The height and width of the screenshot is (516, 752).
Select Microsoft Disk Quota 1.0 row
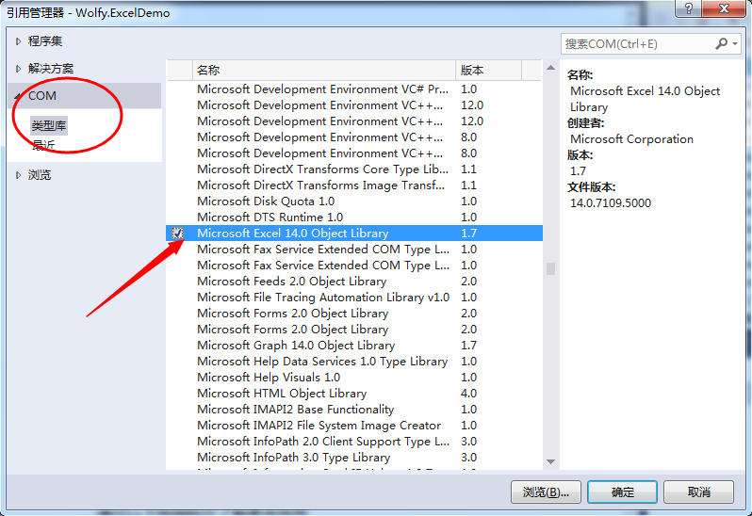(x=354, y=202)
